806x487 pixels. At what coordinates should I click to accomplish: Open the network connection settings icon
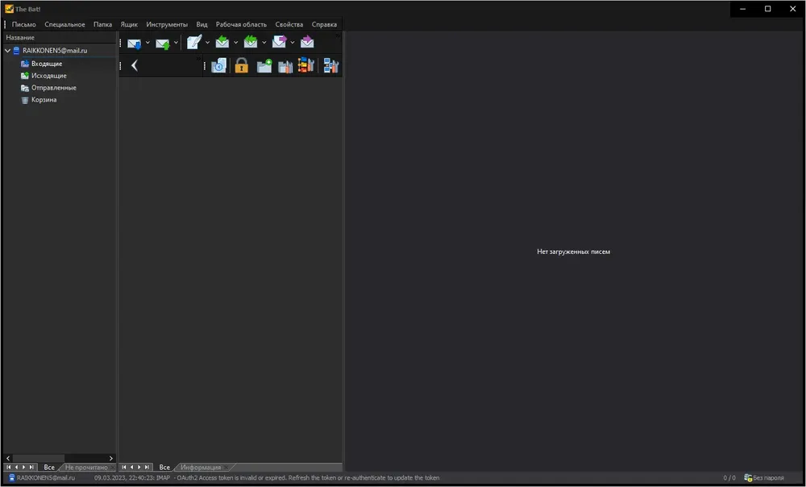click(331, 66)
